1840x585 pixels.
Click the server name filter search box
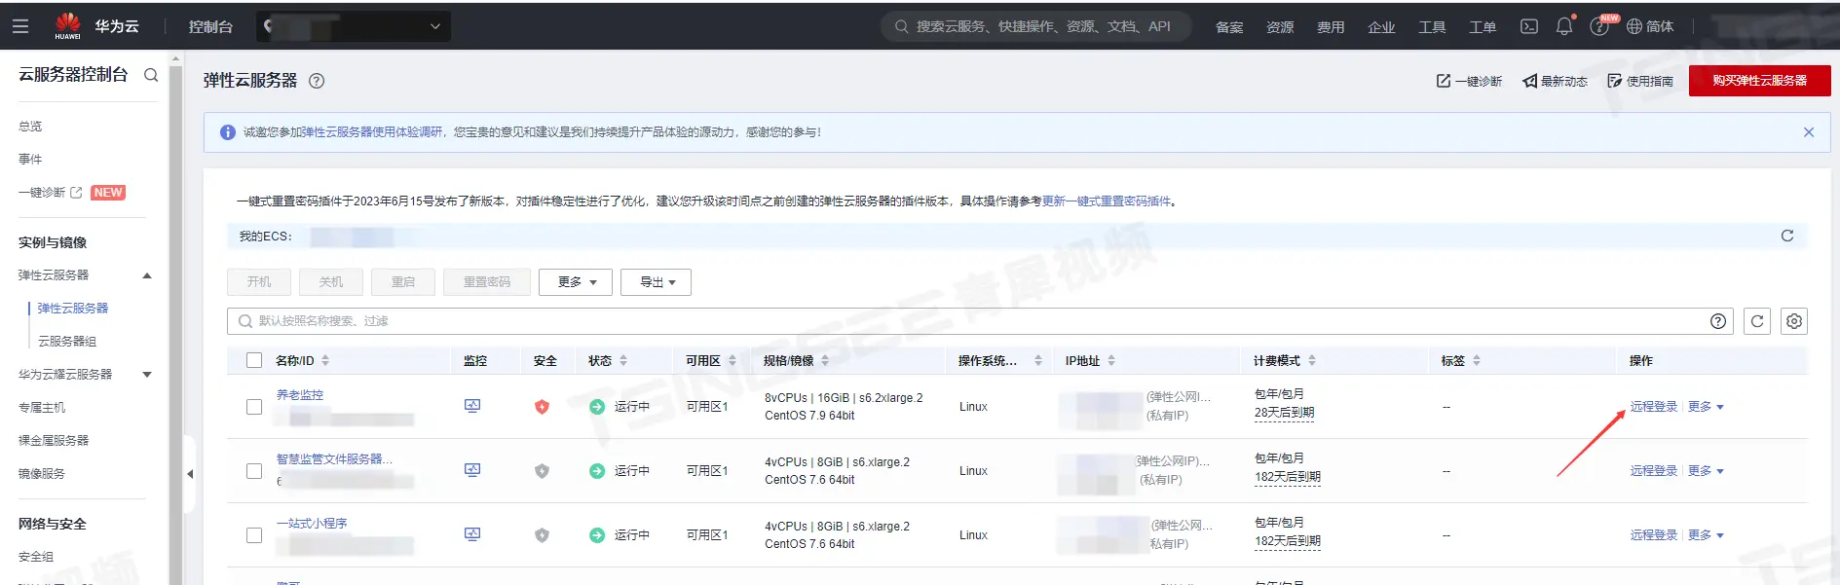point(980,321)
